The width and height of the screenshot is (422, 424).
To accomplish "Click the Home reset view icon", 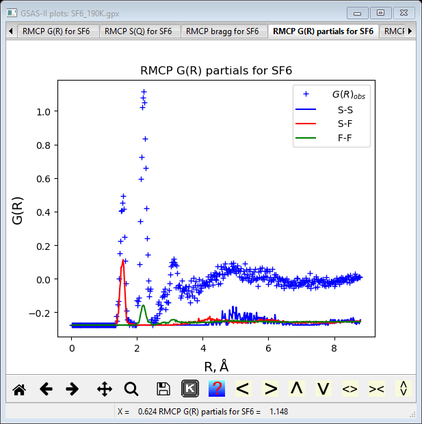I will click(19, 389).
